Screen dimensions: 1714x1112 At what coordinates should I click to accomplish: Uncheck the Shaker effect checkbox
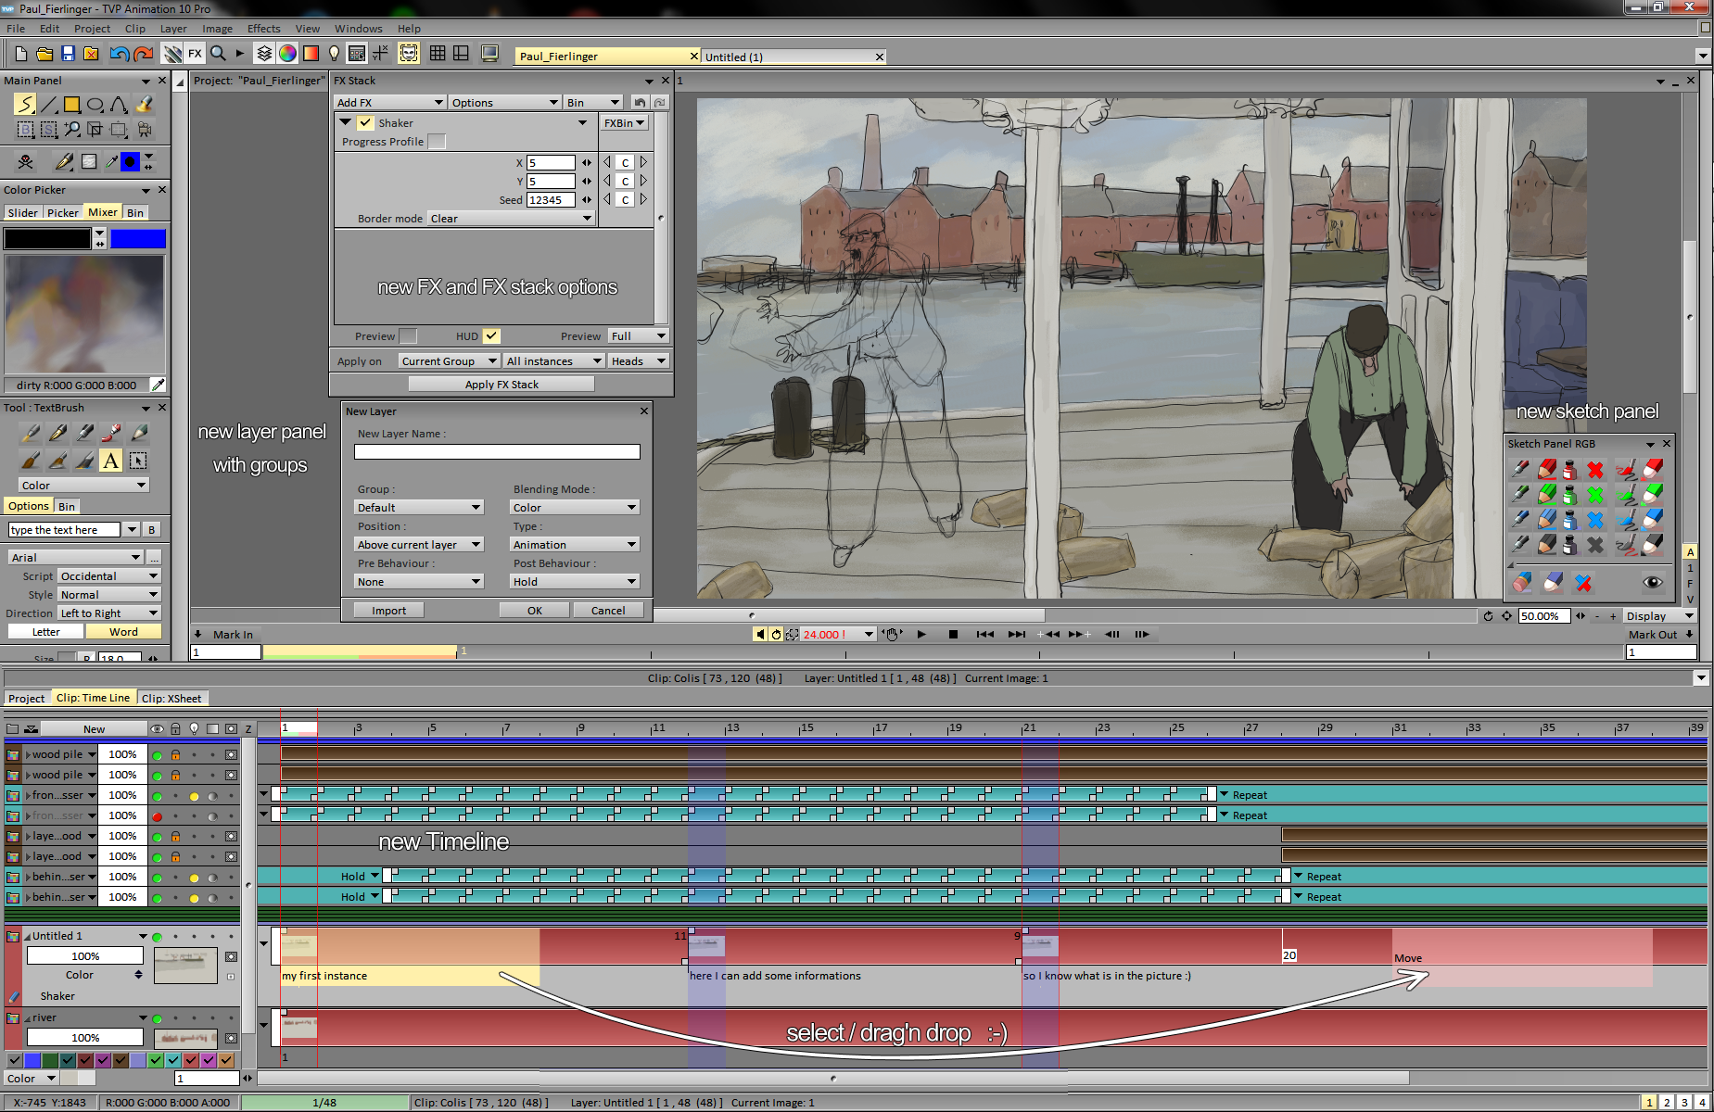(365, 122)
